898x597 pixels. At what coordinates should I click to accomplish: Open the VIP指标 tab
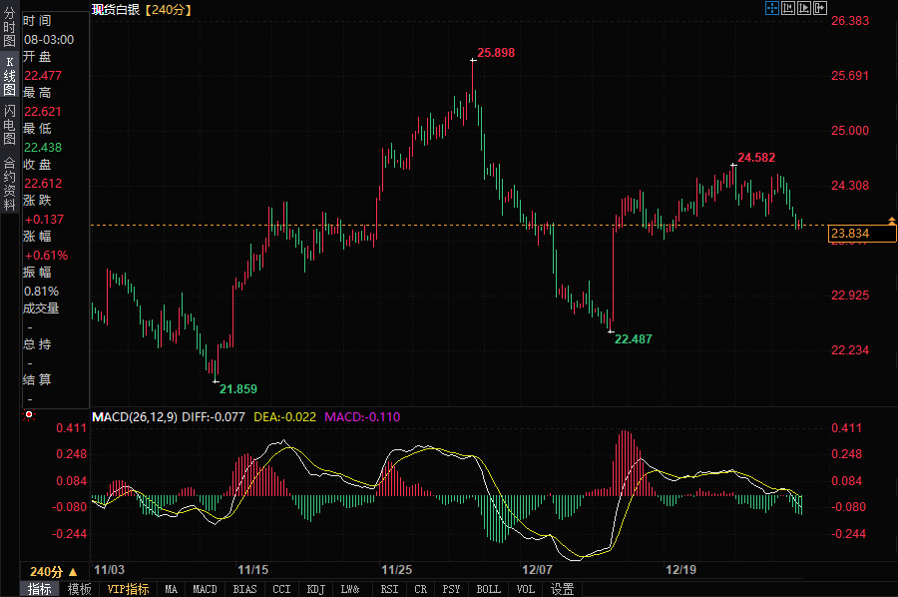pyautogui.click(x=128, y=589)
